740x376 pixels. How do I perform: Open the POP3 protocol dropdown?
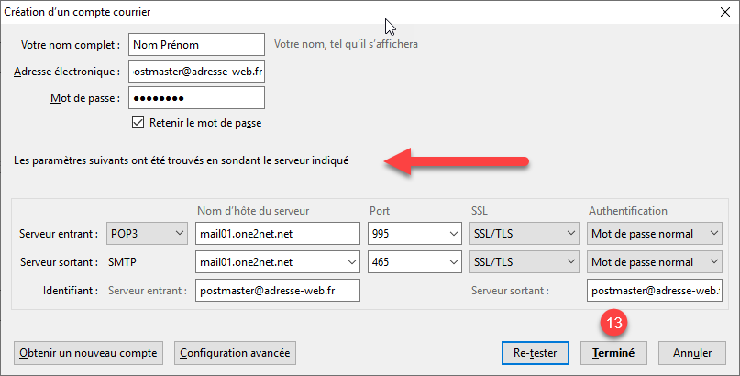pos(147,234)
